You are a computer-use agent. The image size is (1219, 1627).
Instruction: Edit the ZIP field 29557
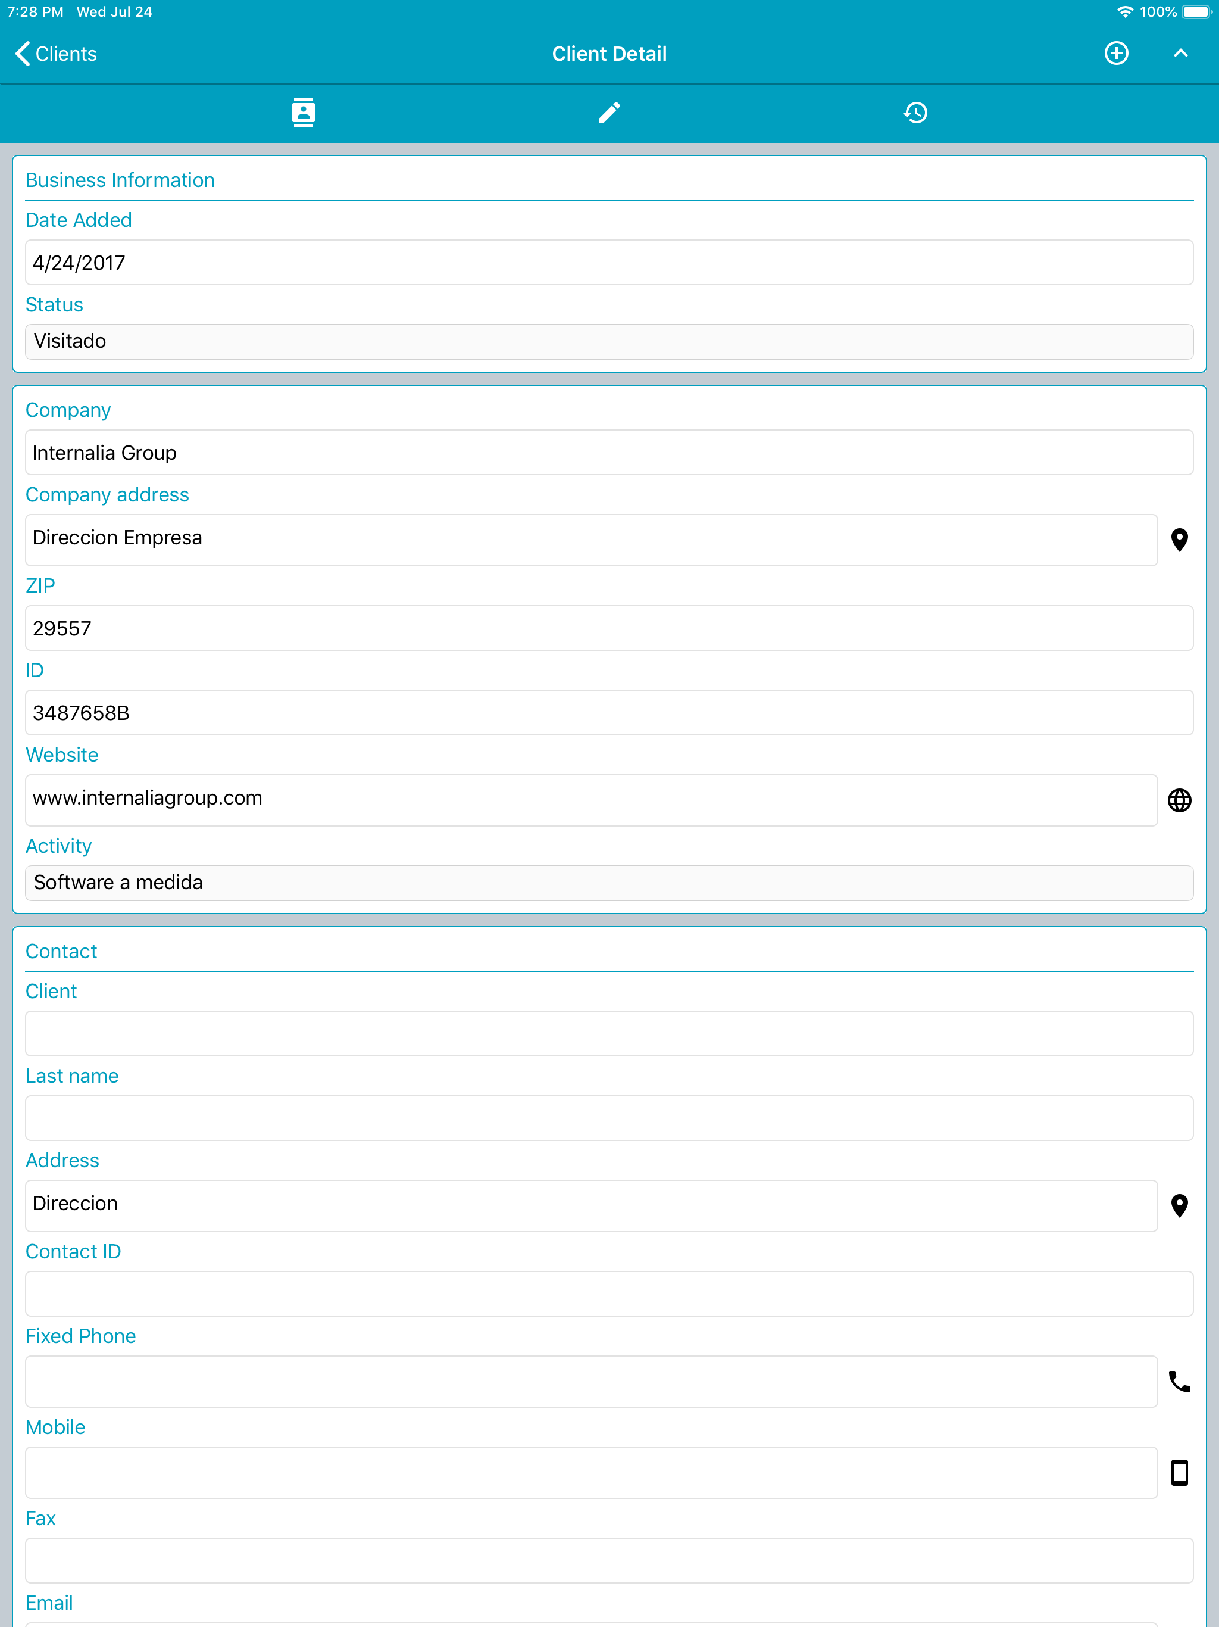coord(609,628)
